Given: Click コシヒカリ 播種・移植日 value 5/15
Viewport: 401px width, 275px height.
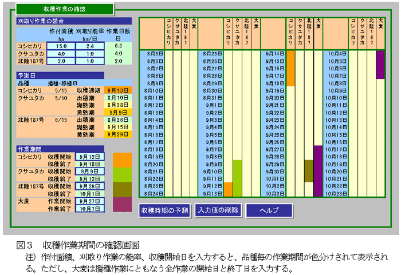Looking at the screenshot, I should pos(61,90).
